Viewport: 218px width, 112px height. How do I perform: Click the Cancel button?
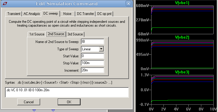click(29, 102)
